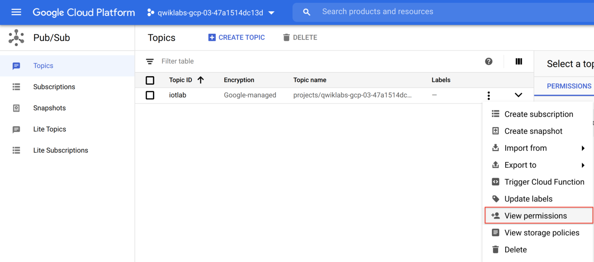
Task: Click the plus icon beside CREATE TOPIC
Action: click(212, 38)
